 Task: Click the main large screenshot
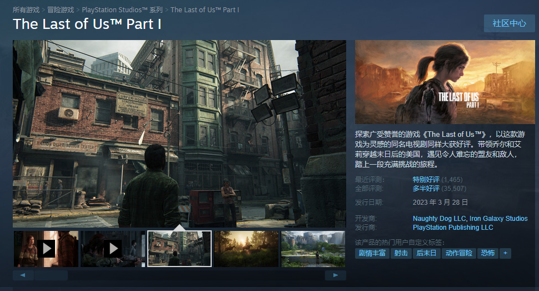coord(179,134)
